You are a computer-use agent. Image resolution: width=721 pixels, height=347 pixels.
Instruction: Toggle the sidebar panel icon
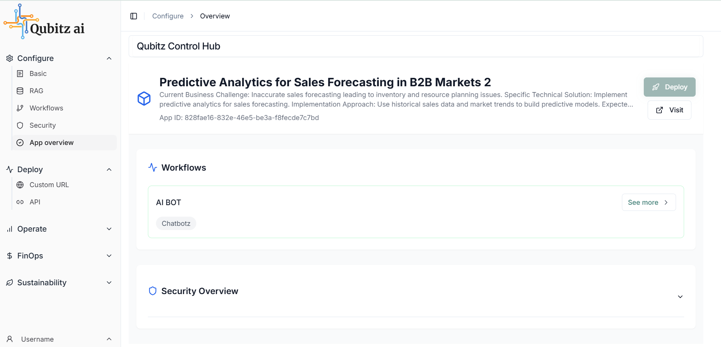click(x=134, y=16)
